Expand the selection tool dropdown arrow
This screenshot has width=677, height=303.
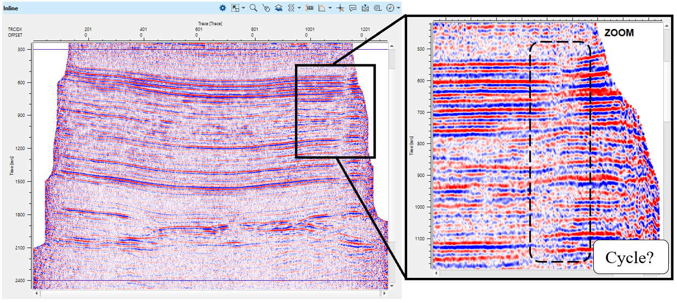[243, 8]
